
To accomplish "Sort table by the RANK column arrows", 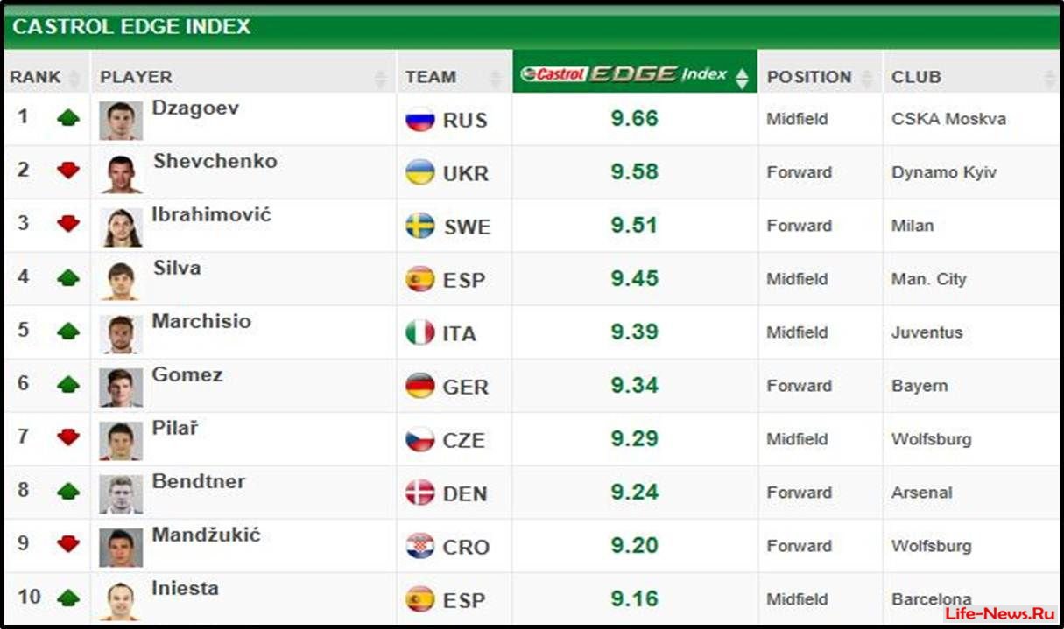I will 74,78.
